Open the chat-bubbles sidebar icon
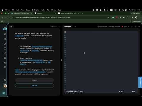The height and width of the screenshot is (106, 142). pos(5,67)
